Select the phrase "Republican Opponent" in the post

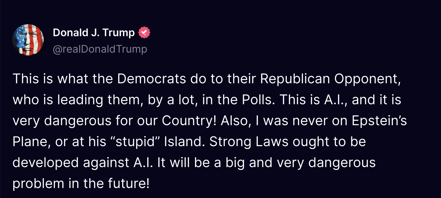(x=330, y=79)
